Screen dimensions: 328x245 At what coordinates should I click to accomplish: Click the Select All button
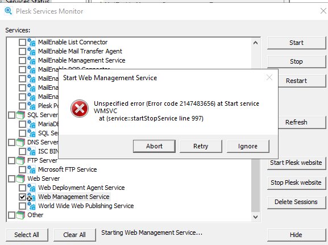pyautogui.click(x=27, y=235)
